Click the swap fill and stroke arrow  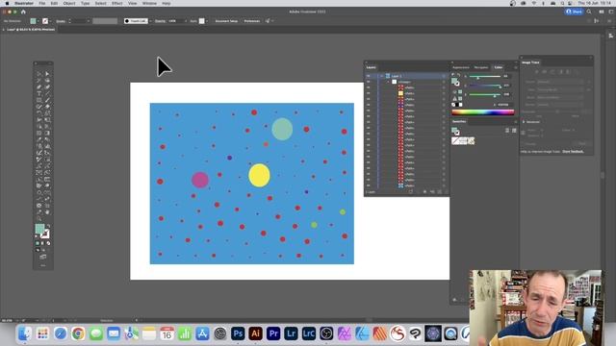click(48, 227)
